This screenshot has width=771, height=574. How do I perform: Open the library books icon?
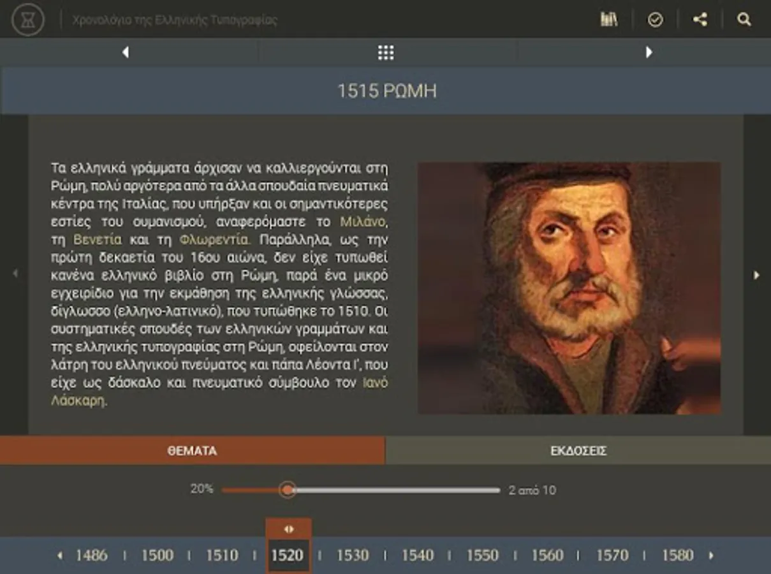pos(609,20)
